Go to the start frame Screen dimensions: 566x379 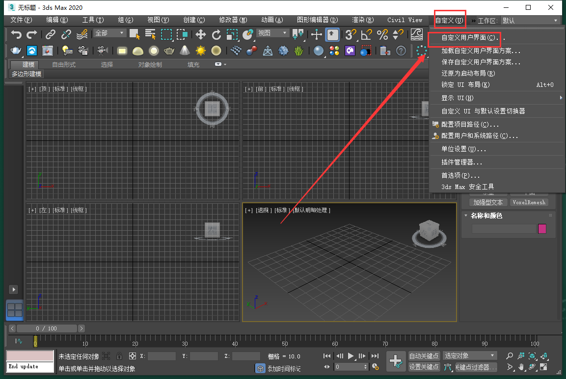326,356
